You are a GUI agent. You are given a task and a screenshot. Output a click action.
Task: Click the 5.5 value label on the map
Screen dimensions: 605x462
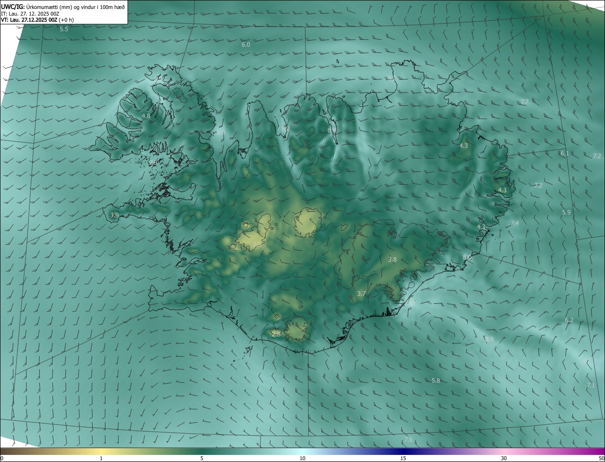pyautogui.click(x=64, y=29)
